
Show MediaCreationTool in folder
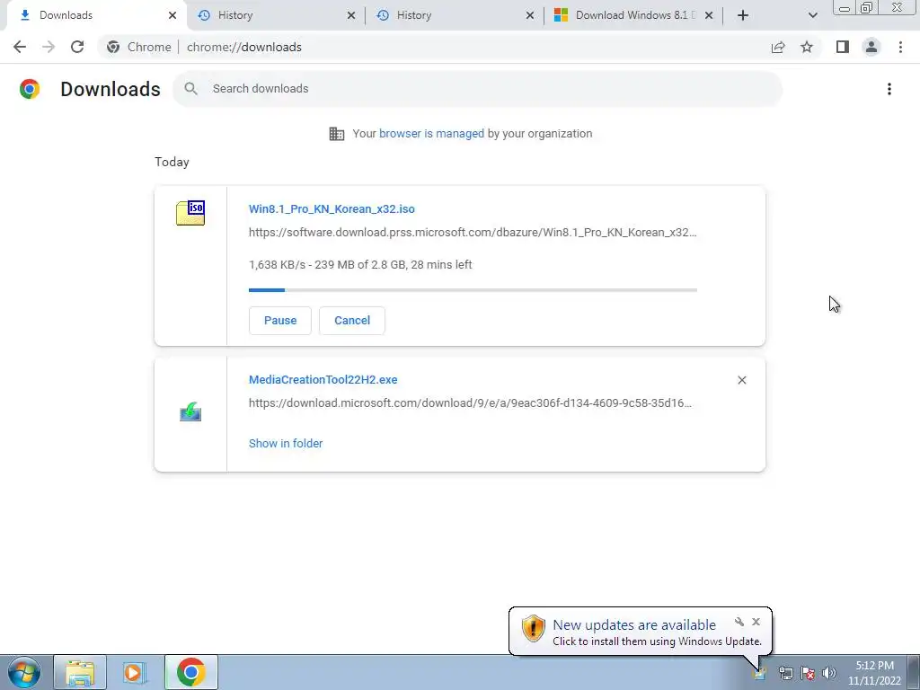coord(286,444)
